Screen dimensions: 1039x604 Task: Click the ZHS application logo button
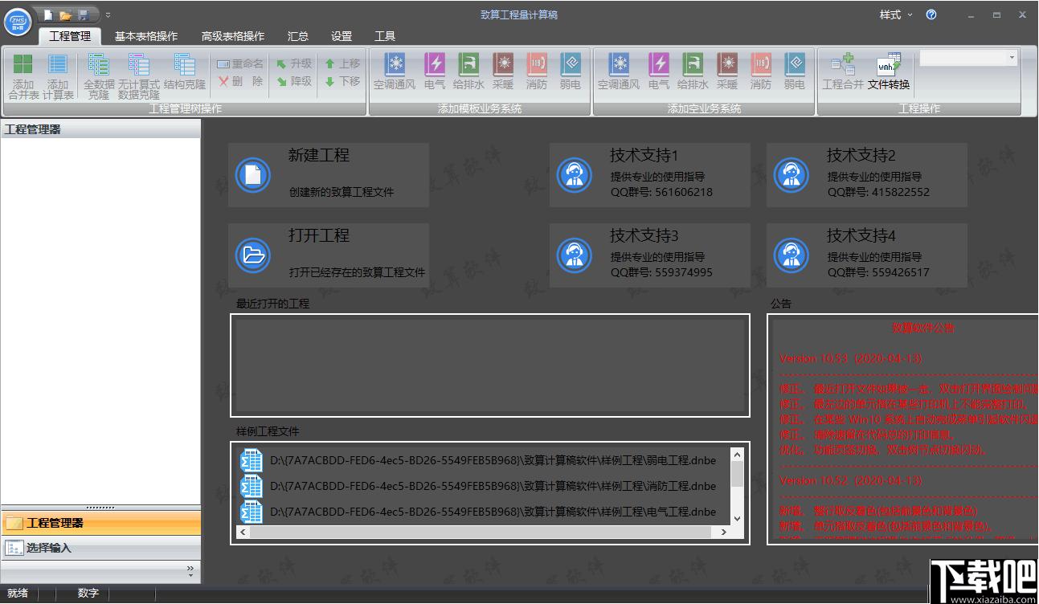click(x=18, y=21)
